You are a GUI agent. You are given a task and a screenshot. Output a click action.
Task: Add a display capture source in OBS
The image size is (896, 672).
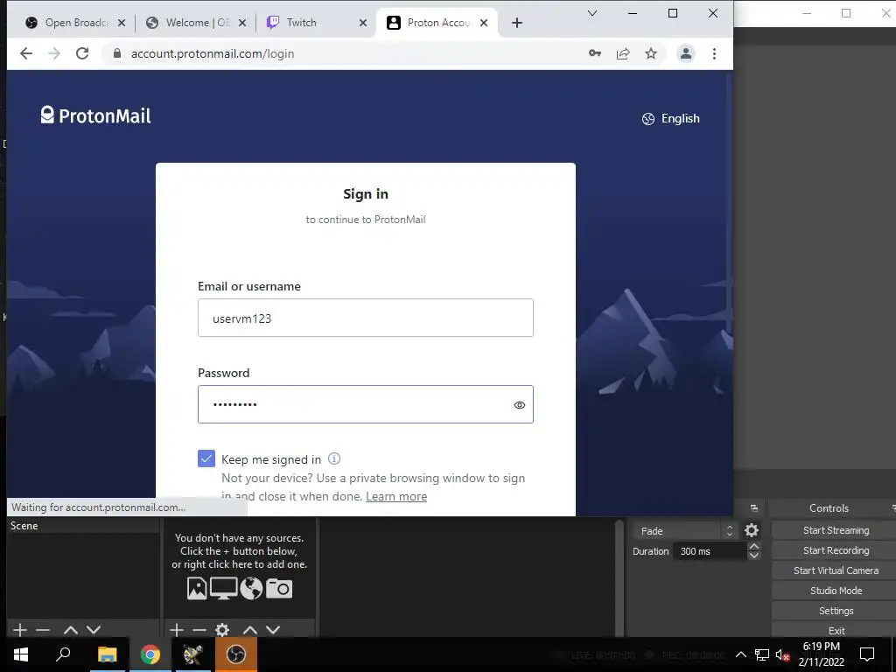tap(223, 589)
